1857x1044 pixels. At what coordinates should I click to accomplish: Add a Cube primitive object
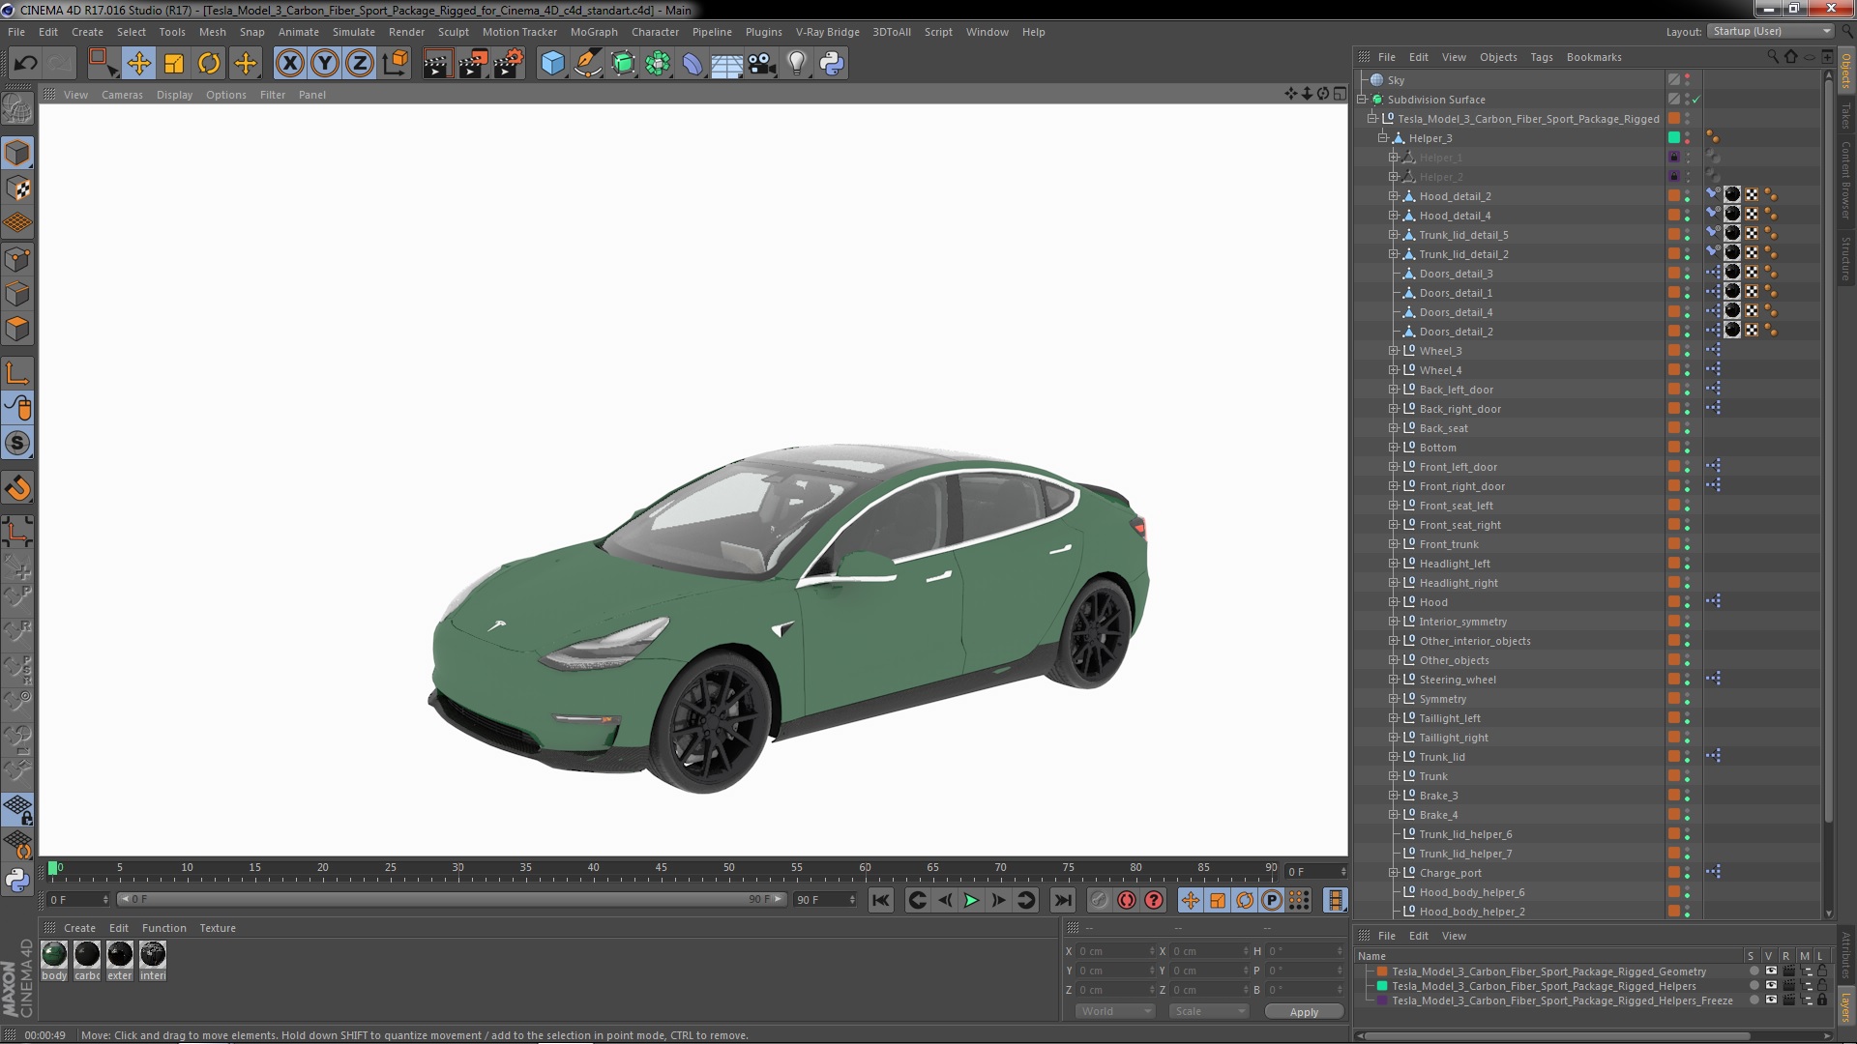tap(552, 64)
